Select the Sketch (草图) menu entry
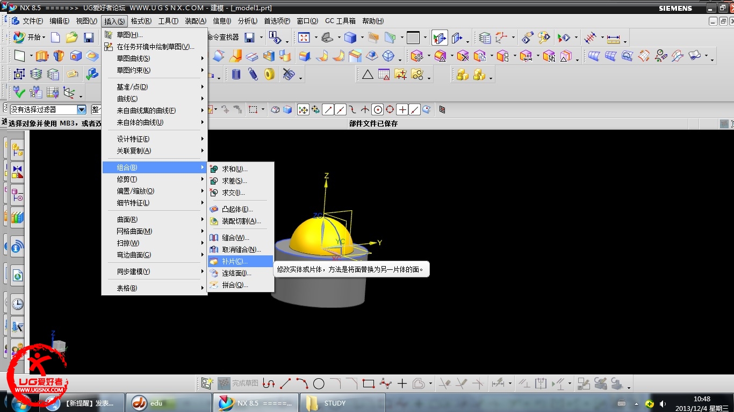This screenshot has height=412, width=734. (154, 35)
